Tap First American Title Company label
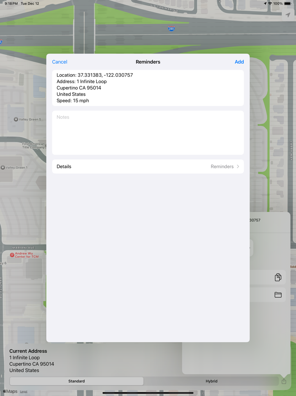296x396 pixels. pos(33,145)
